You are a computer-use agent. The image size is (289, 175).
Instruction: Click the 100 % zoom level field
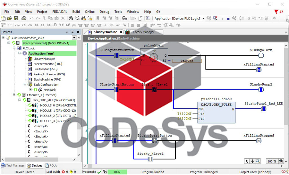(x=272, y=161)
